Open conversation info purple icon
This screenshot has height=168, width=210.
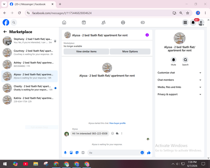point(147,35)
